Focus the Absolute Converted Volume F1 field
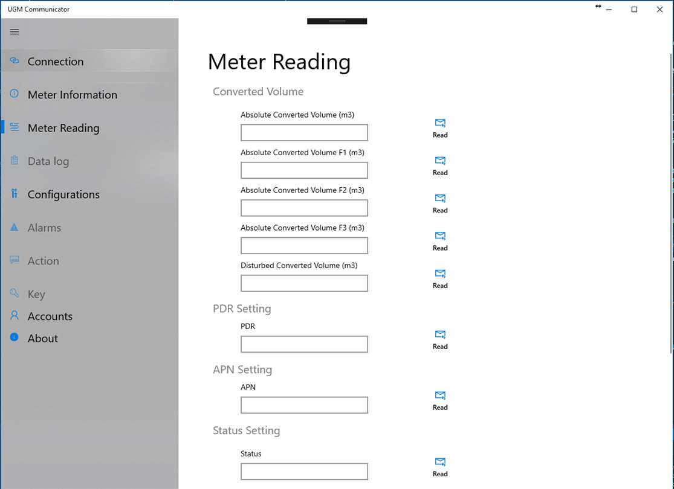 tap(304, 170)
